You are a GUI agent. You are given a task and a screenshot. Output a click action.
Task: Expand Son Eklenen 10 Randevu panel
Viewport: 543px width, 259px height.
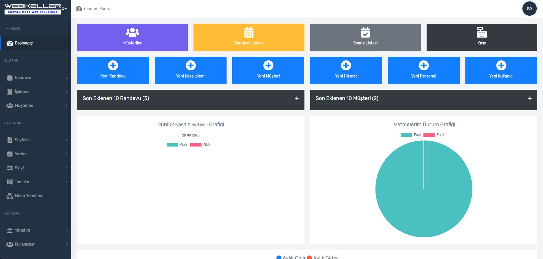pyautogui.click(x=297, y=98)
